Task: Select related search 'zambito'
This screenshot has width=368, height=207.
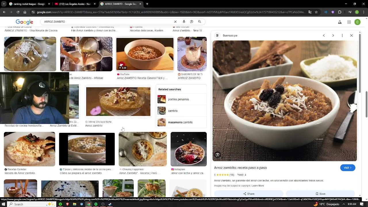Action: (x=181, y=111)
